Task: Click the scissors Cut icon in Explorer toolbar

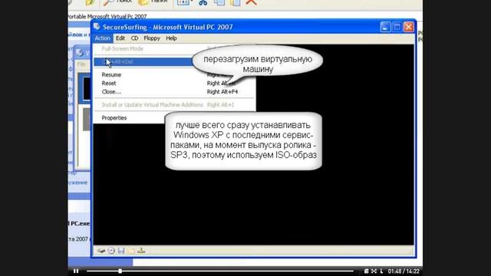Action: (203, 2)
